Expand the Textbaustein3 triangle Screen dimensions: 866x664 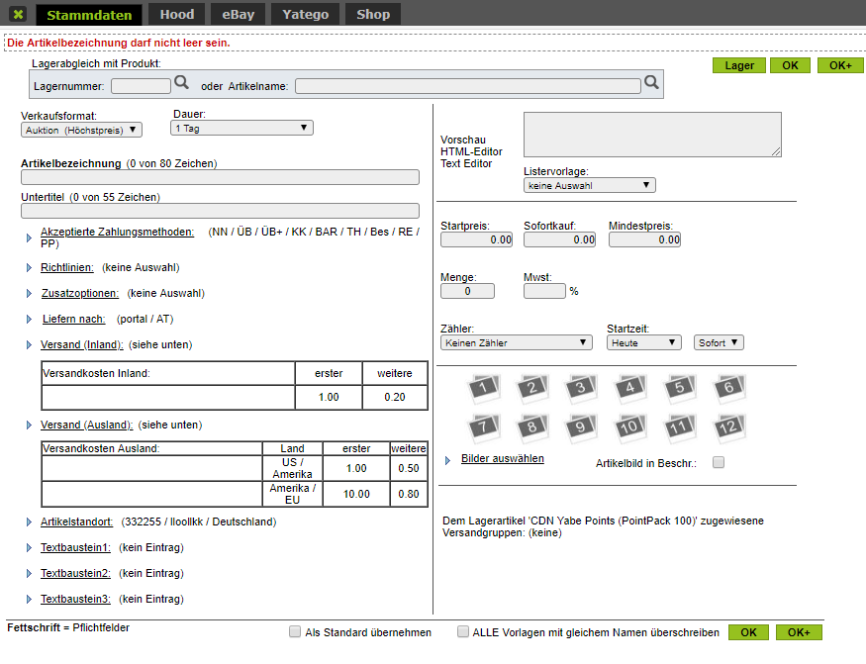30,600
